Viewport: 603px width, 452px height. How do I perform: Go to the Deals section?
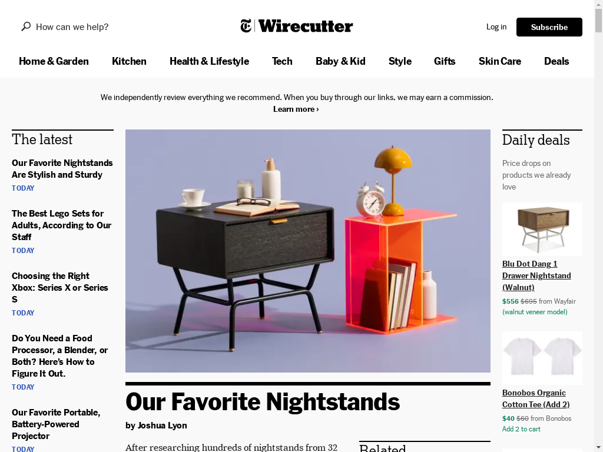[x=556, y=61]
